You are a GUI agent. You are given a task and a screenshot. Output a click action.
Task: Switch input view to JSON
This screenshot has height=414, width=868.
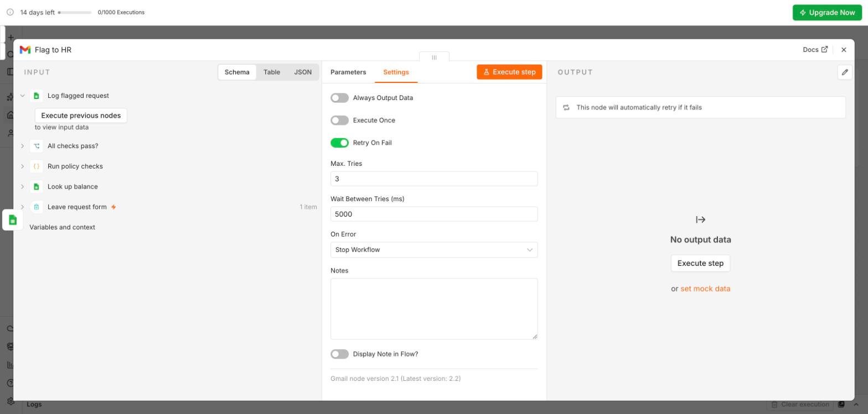click(303, 72)
